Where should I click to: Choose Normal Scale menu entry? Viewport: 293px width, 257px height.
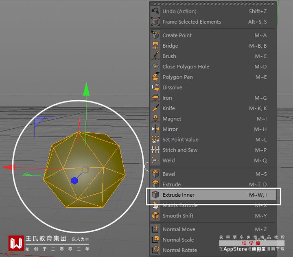[213, 239]
